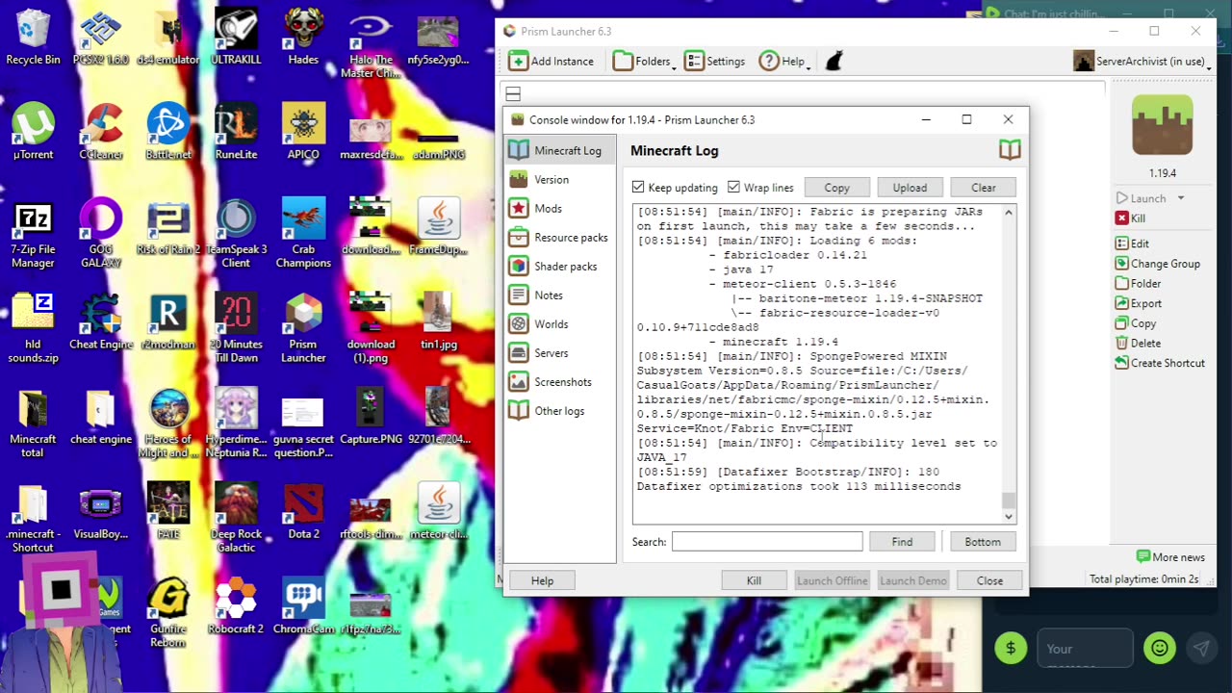
Task: Click the log Search input field
Action: (x=767, y=542)
